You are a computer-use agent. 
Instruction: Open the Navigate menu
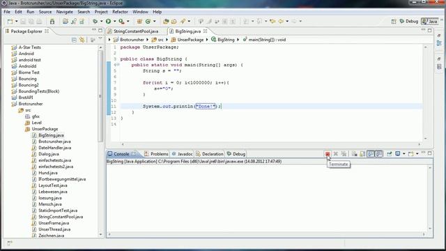pyautogui.click(x=65, y=12)
